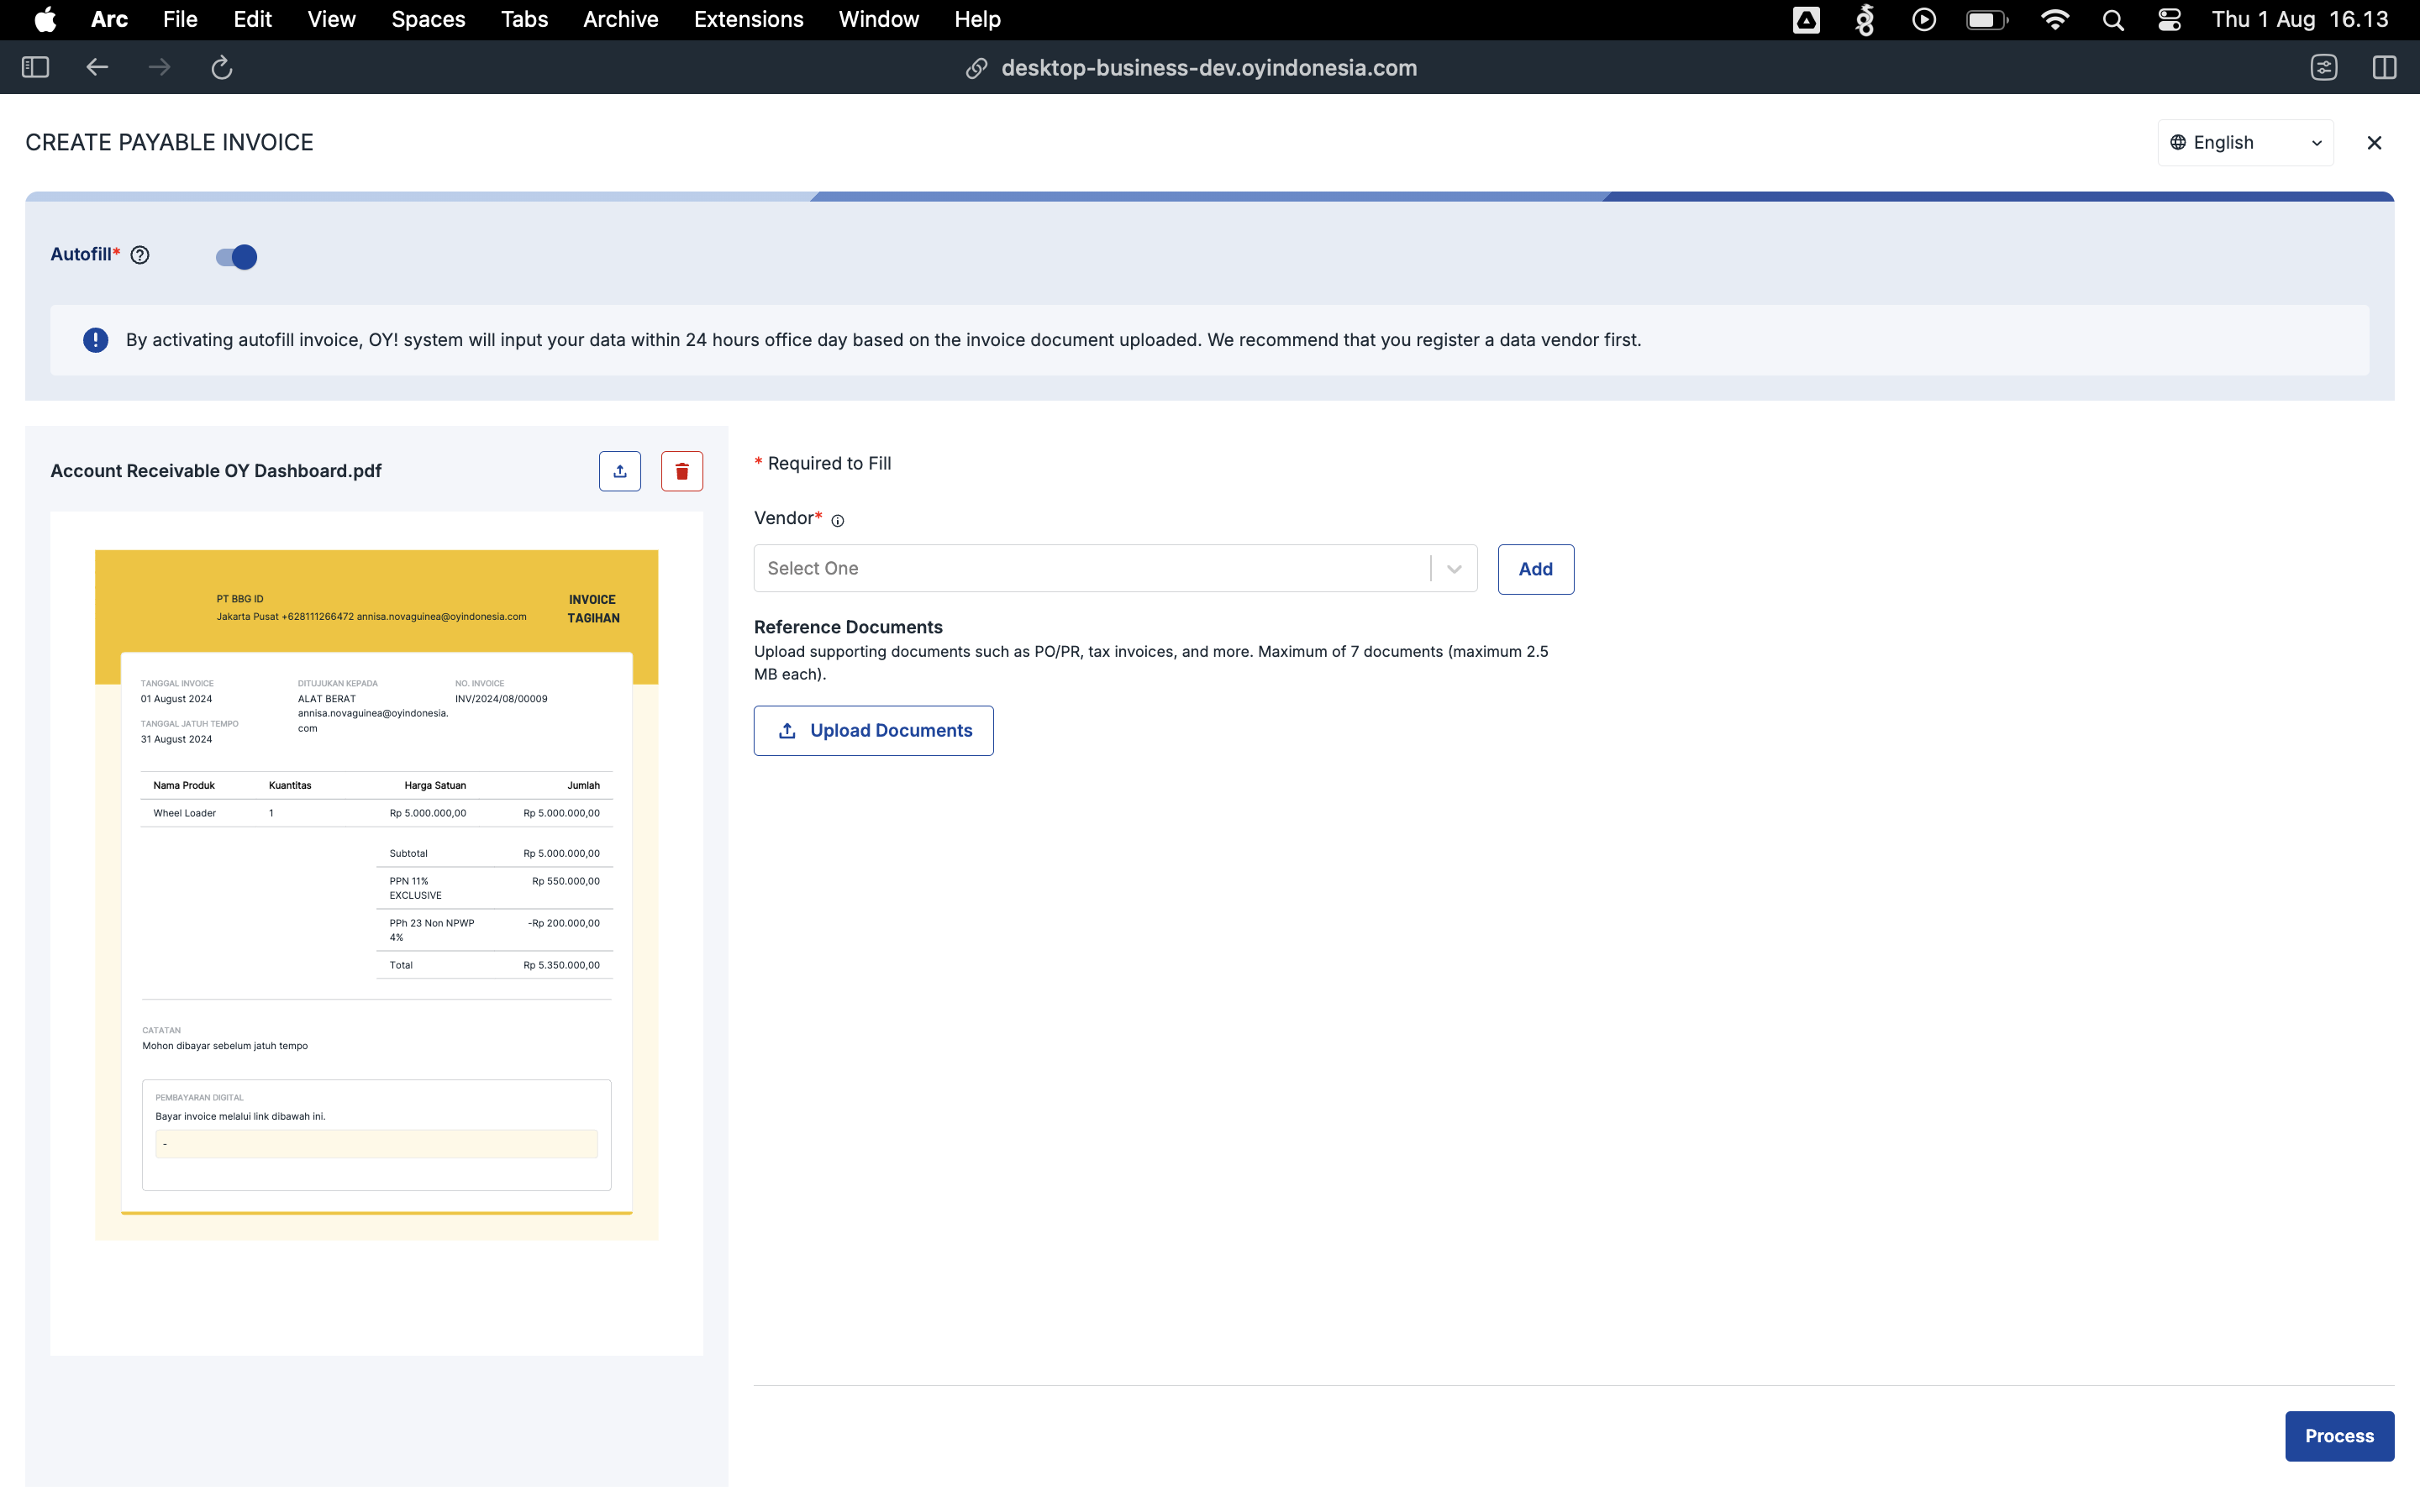Open the Spaces menu in the menu bar
This screenshot has height=1512, width=2420.
428,19
